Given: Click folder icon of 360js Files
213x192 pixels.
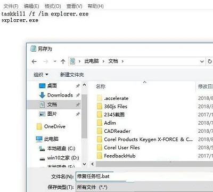Looking at the screenshot, I should click(100, 107).
